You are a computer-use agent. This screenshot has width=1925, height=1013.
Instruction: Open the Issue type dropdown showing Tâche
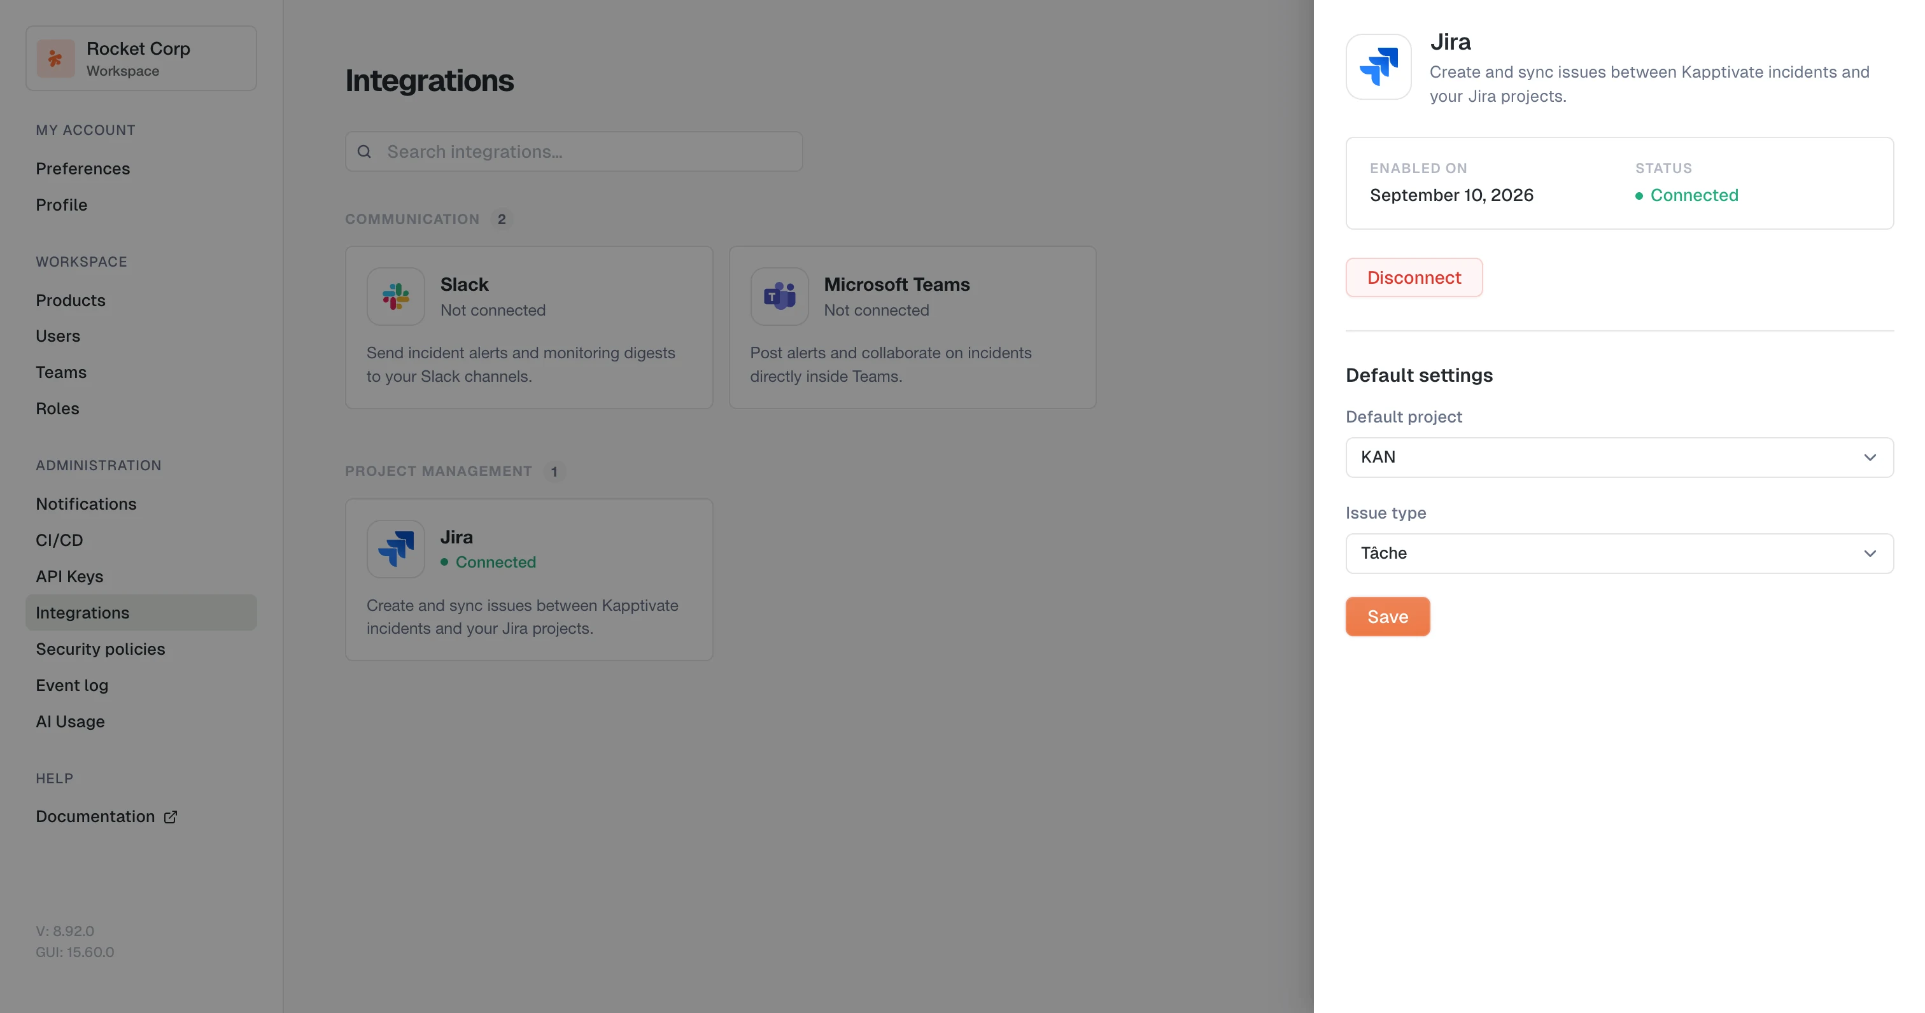1619,554
